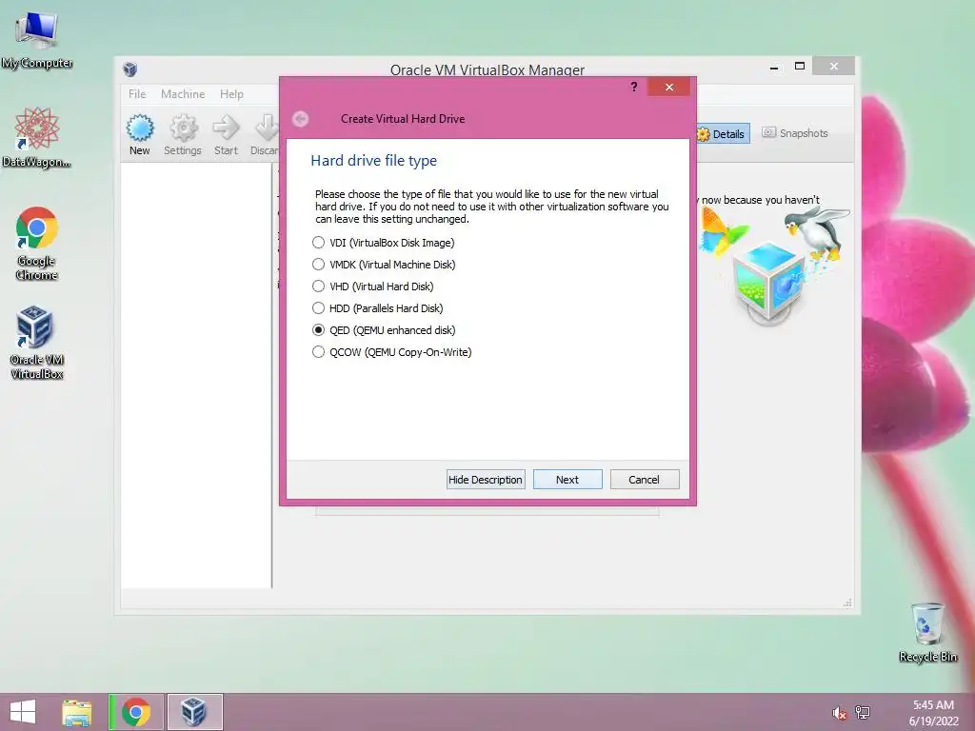Viewport: 975px width, 731px height.
Task: Click the empty VM list panel
Action: [196, 375]
